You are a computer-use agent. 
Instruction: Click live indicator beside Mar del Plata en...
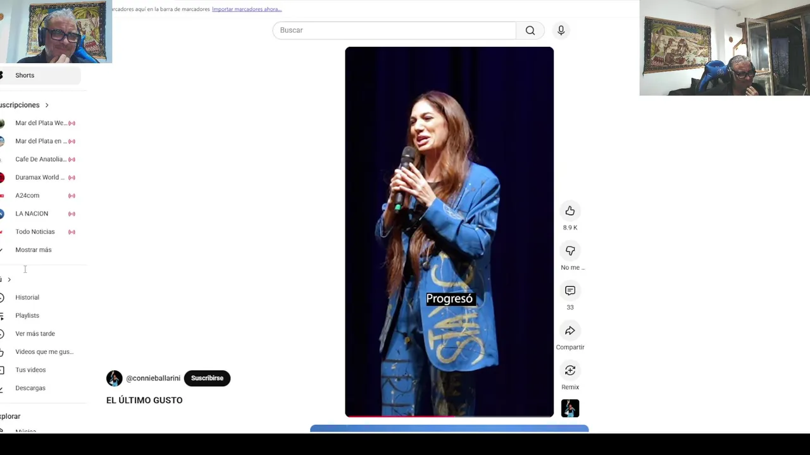72,142
